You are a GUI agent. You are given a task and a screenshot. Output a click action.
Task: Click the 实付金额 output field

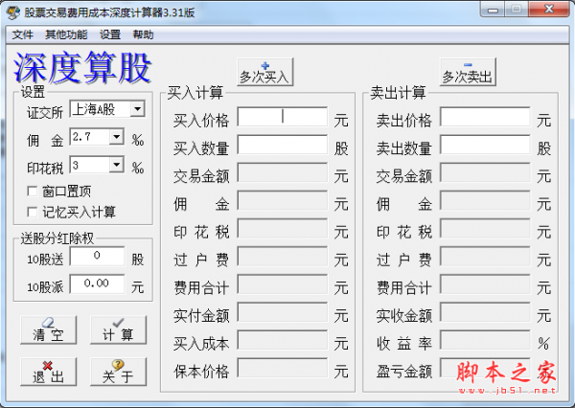point(283,312)
